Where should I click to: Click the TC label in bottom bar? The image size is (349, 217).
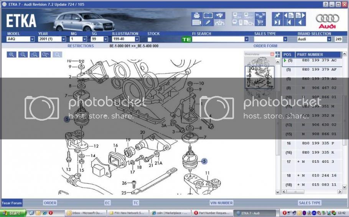click(136, 203)
